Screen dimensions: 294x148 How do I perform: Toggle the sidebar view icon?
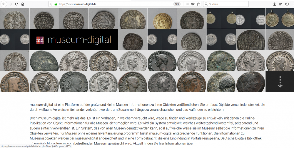coord(287,4)
